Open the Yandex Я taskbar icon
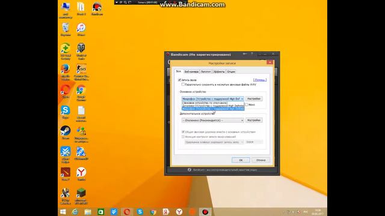The image size is (385, 216). [x=166, y=212]
